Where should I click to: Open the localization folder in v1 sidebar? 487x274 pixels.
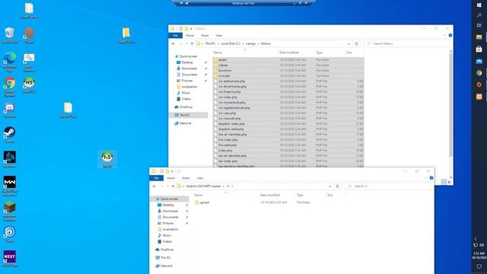click(x=170, y=229)
